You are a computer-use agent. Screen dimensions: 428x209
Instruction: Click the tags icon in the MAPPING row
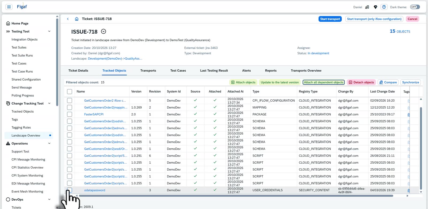(x=408, y=108)
